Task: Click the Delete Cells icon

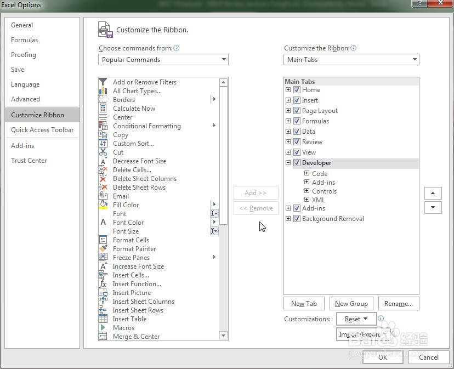Action: pyautogui.click(x=103, y=170)
